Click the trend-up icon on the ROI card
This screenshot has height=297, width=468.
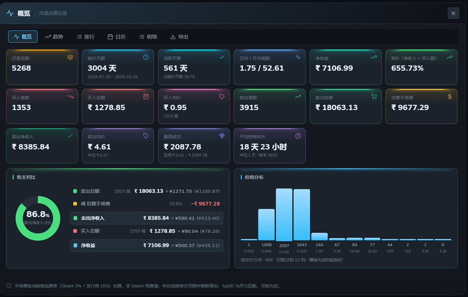tap(450, 57)
